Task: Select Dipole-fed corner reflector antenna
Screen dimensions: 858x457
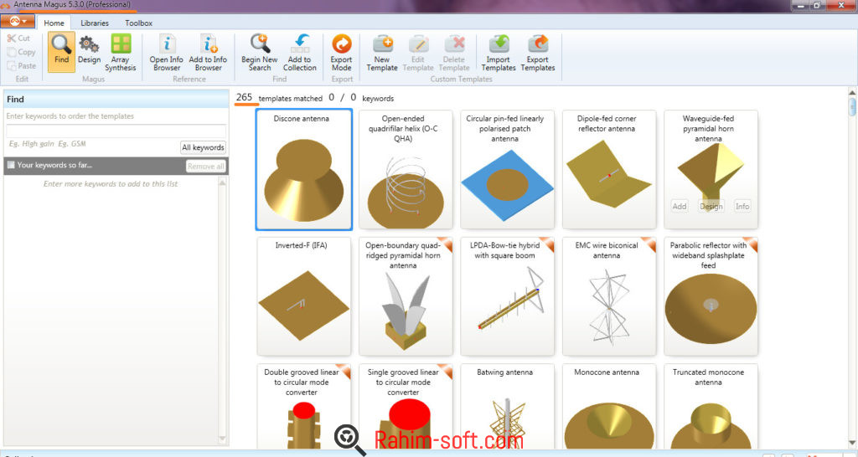Action: [x=609, y=169]
